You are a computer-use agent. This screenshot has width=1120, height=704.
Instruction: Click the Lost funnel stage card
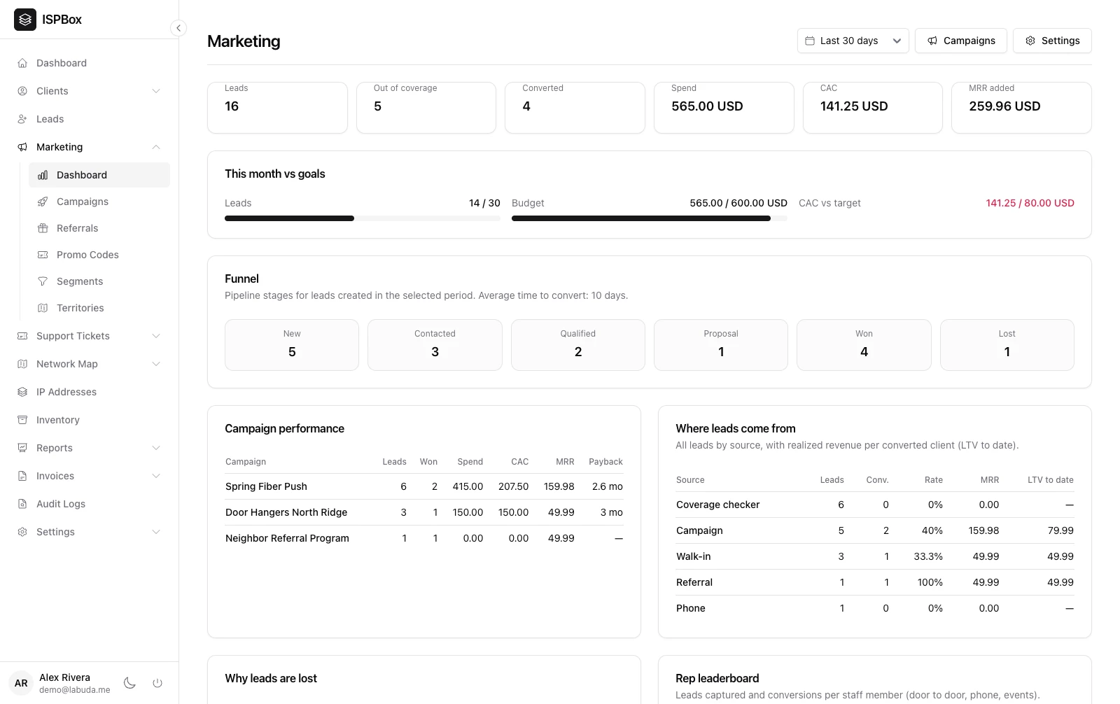(1007, 345)
